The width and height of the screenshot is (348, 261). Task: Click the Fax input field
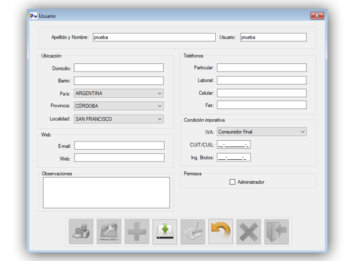262,105
